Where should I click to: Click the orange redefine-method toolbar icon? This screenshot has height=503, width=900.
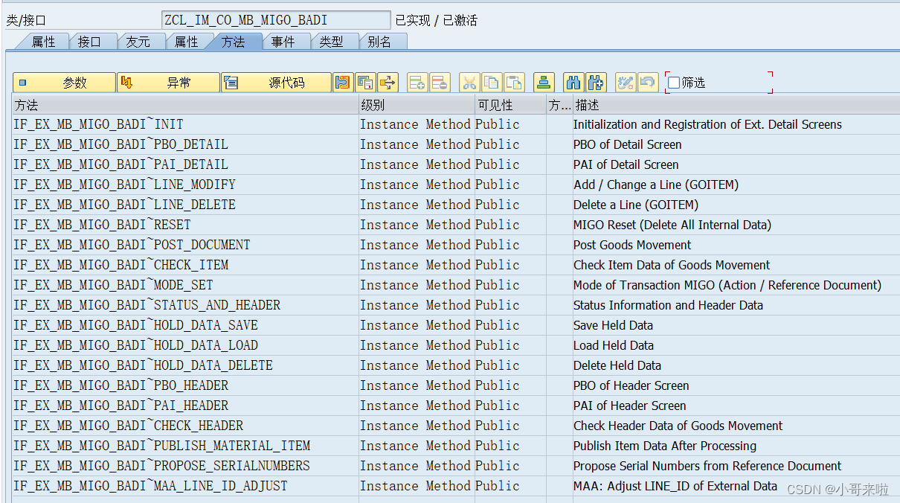(x=343, y=83)
